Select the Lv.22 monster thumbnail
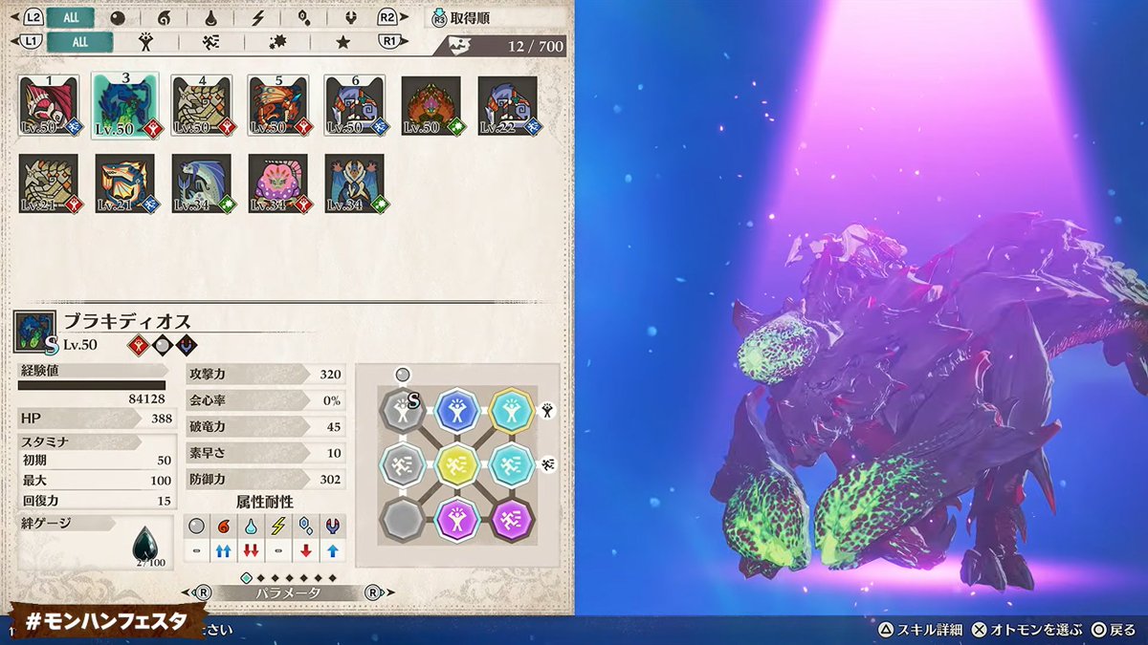 [x=508, y=106]
